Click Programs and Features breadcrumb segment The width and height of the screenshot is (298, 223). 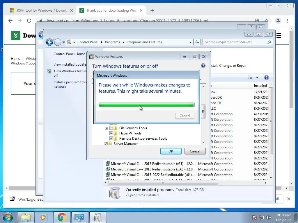(144, 42)
